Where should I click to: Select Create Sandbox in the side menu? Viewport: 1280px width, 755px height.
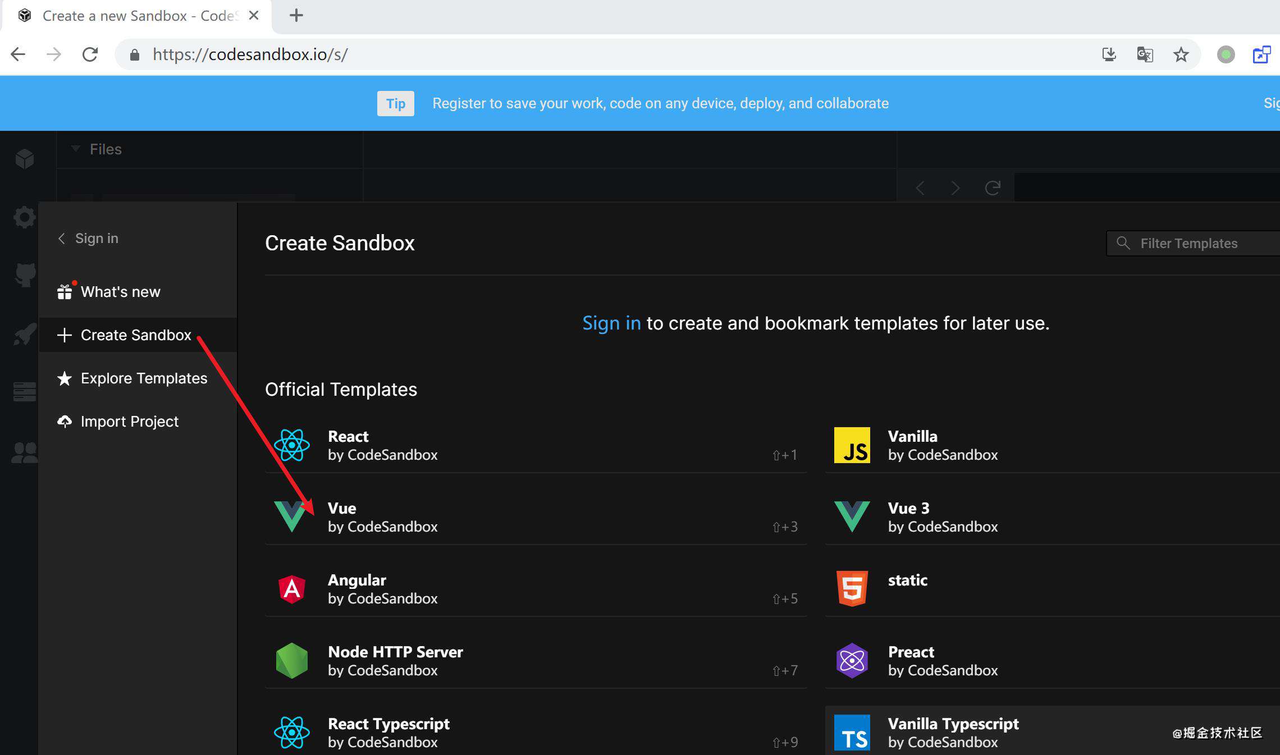click(138, 335)
